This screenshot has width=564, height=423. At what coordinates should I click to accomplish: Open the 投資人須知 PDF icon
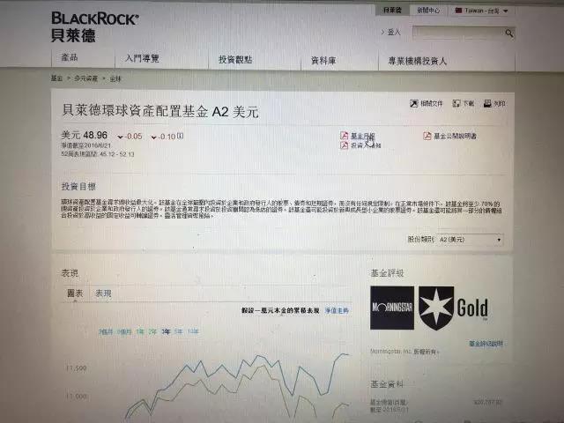pos(345,145)
